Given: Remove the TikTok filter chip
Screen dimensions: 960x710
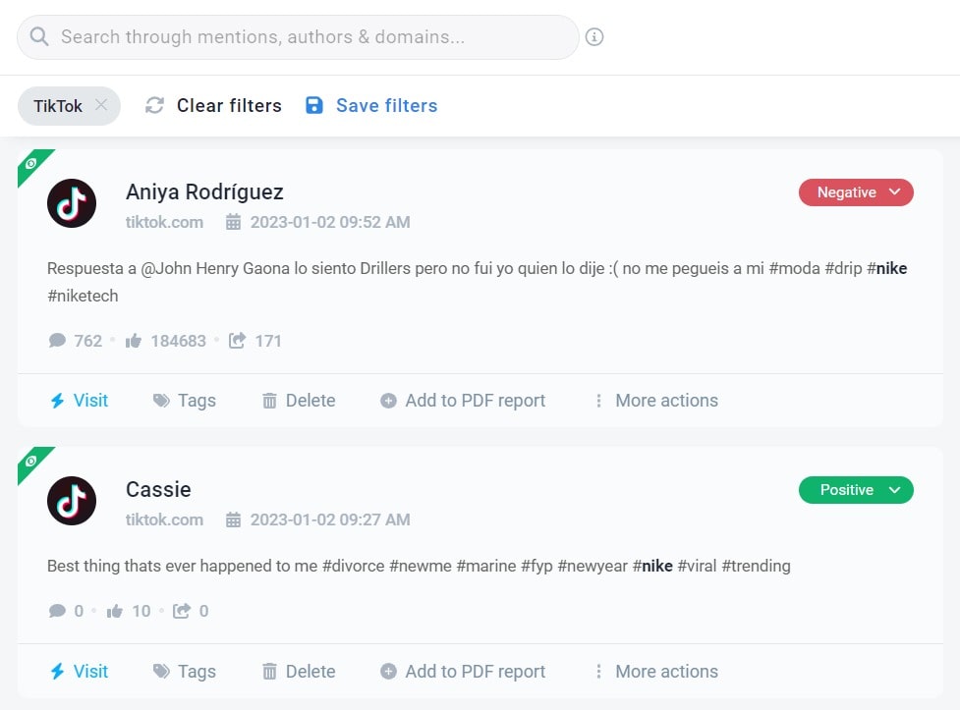Looking at the screenshot, I should coord(101,106).
